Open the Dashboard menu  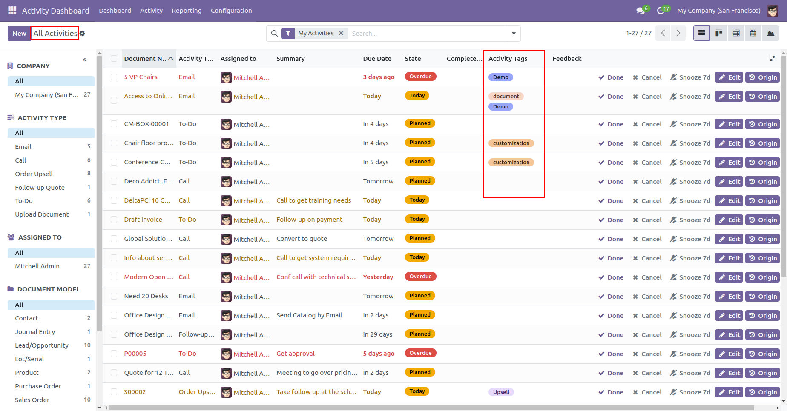tap(115, 11)
